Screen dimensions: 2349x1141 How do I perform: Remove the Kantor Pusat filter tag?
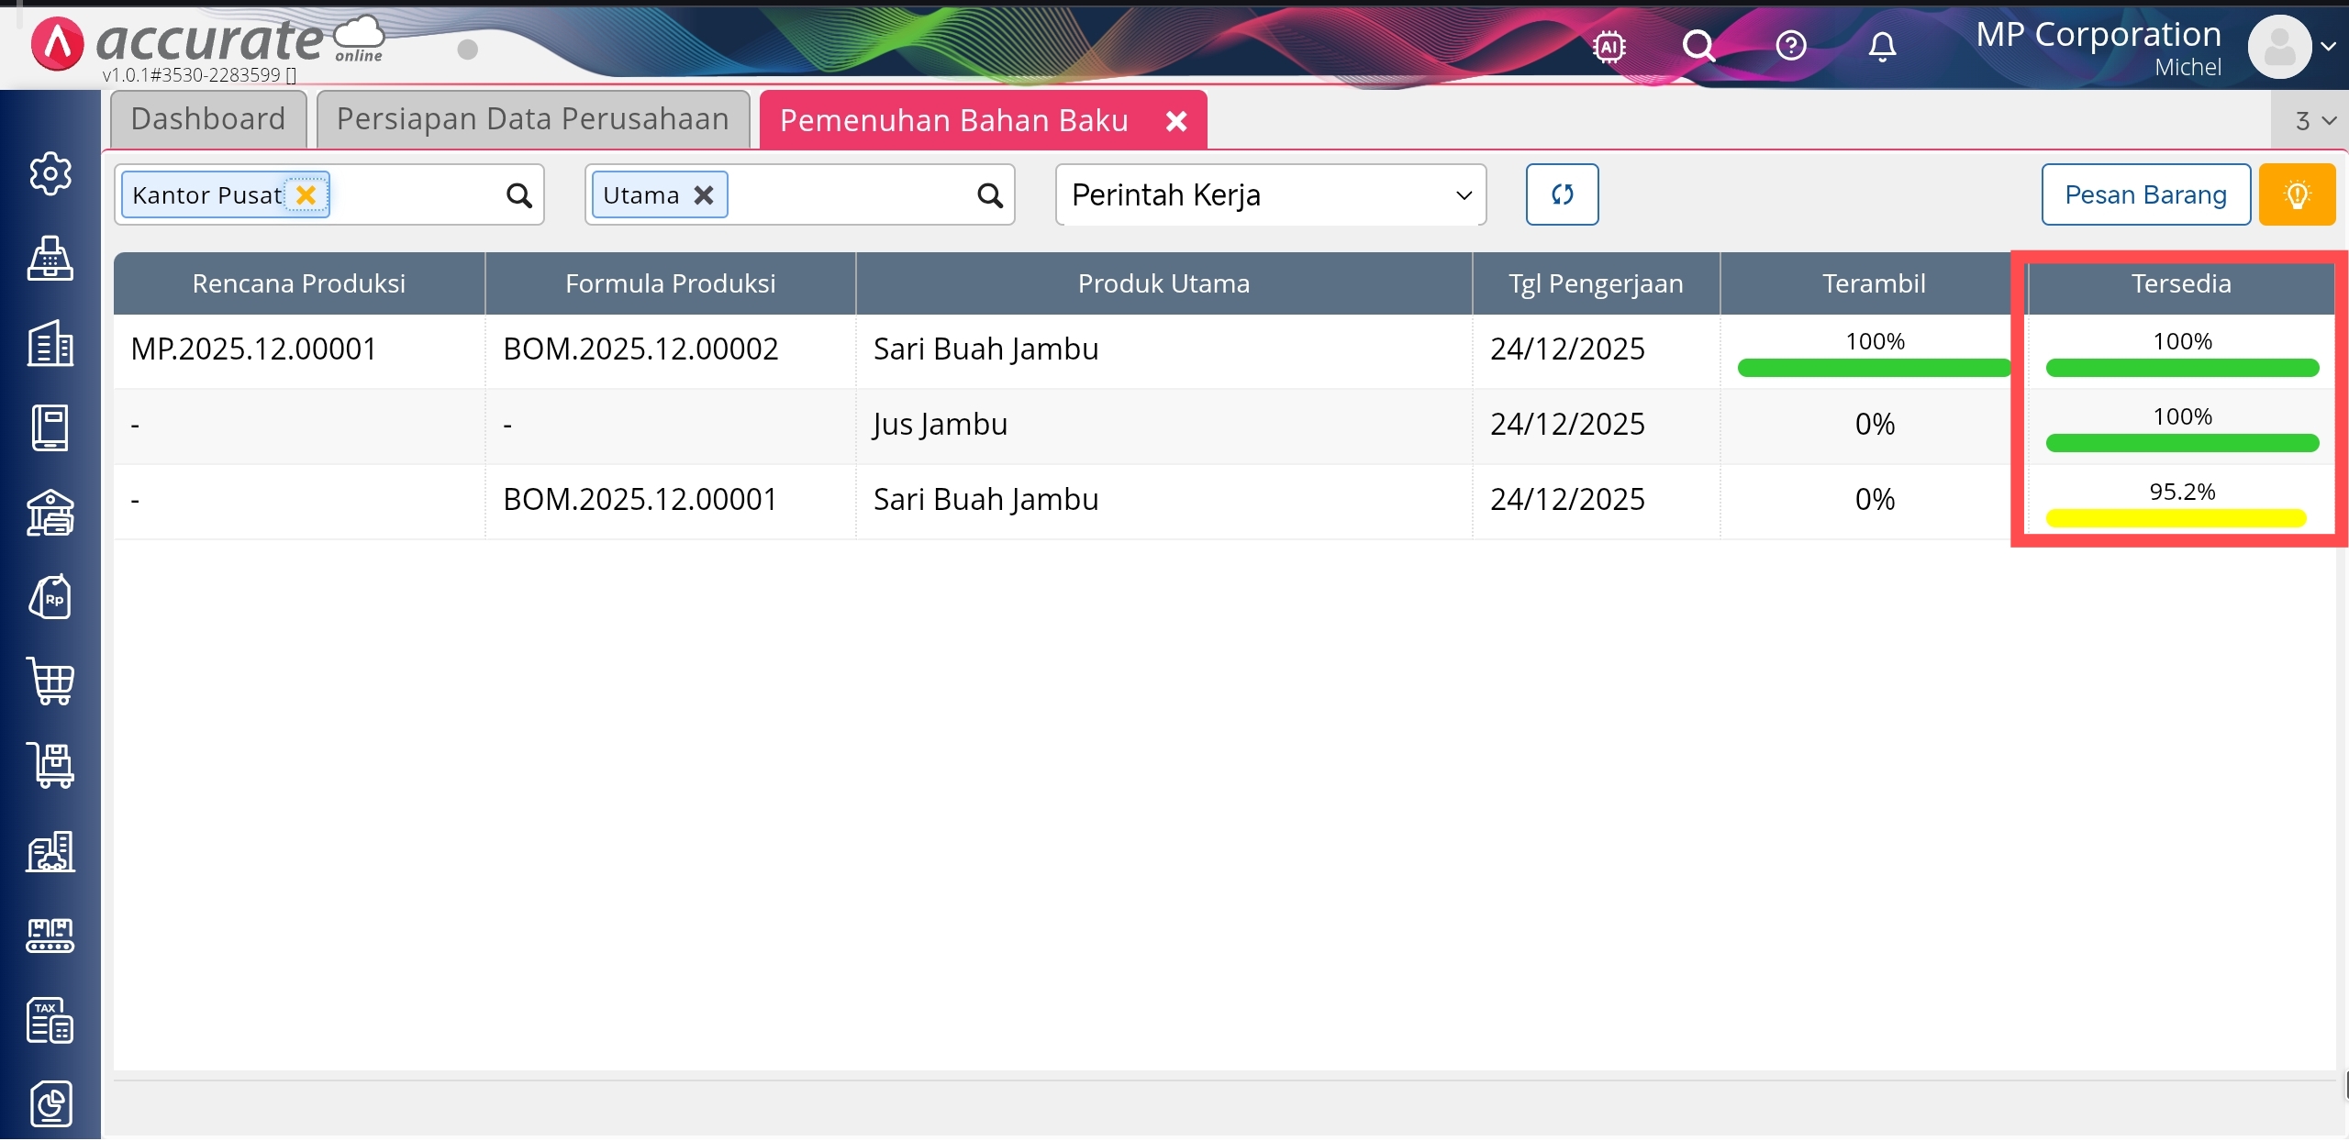(x=306, y=194)
